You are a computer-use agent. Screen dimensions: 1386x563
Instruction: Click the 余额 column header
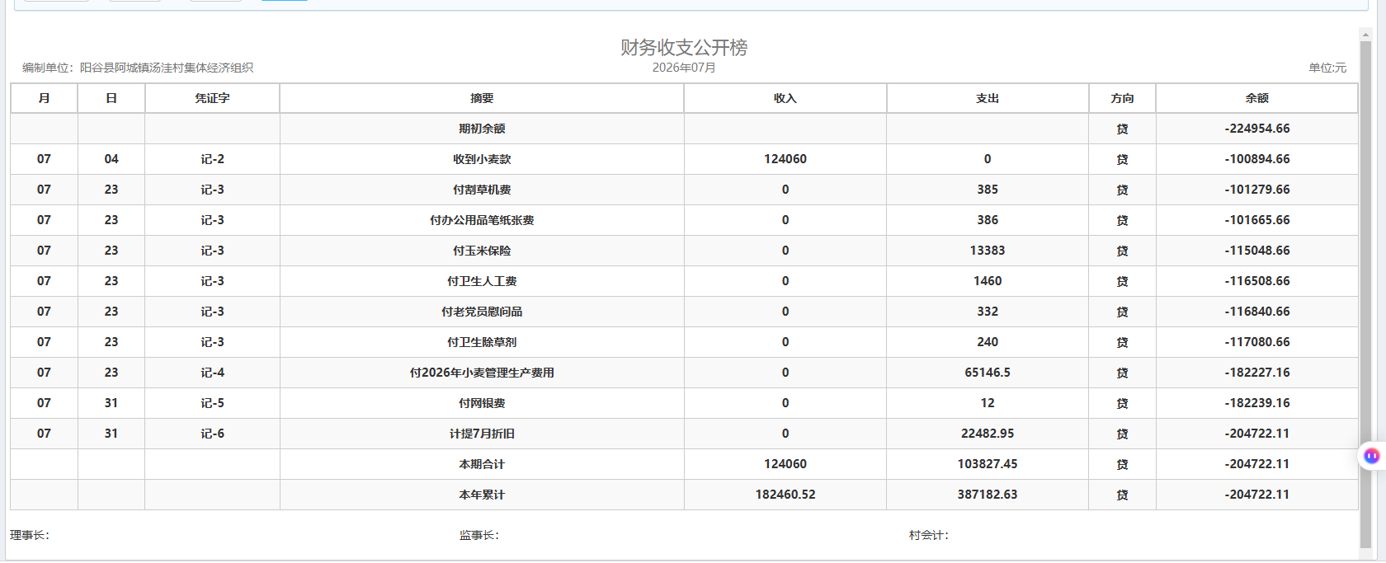pos(1256,98)
